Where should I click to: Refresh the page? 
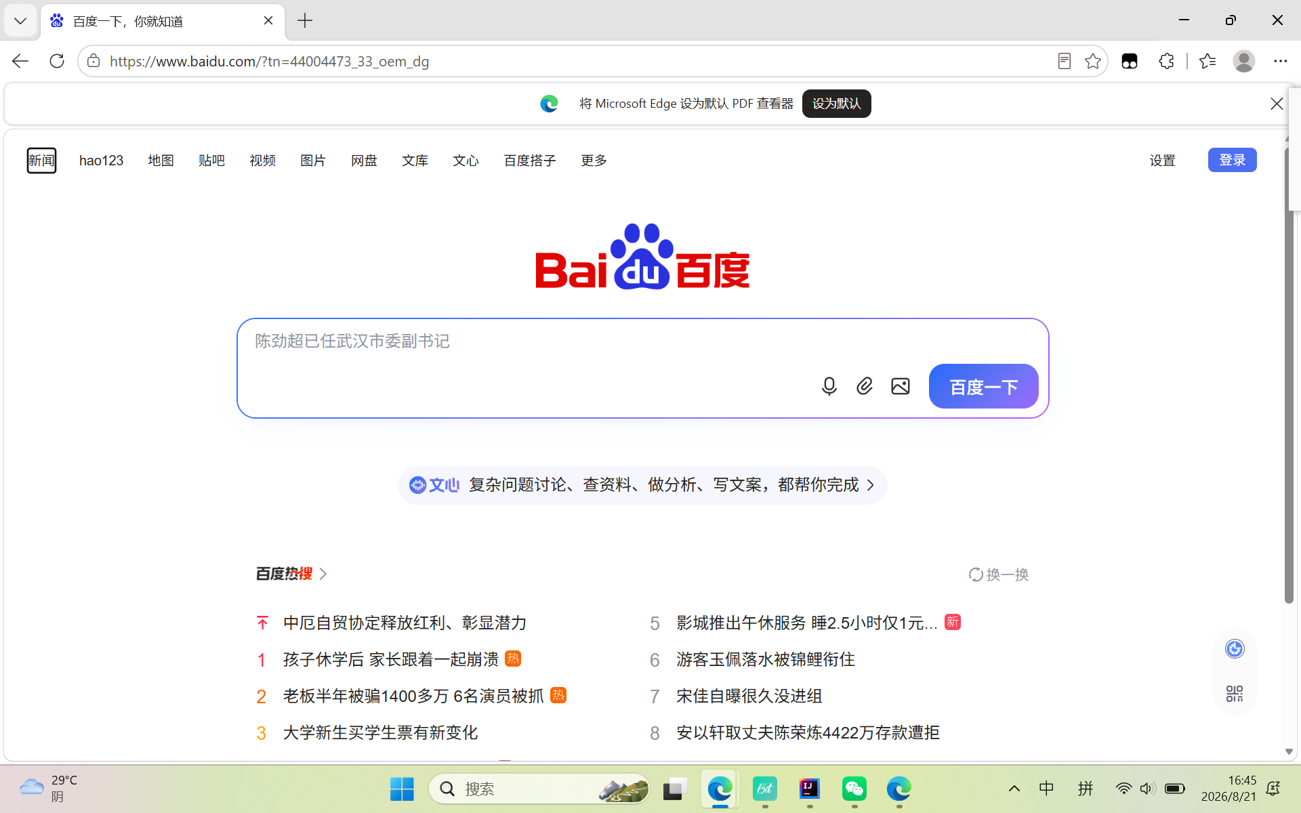tap(57, 61)
